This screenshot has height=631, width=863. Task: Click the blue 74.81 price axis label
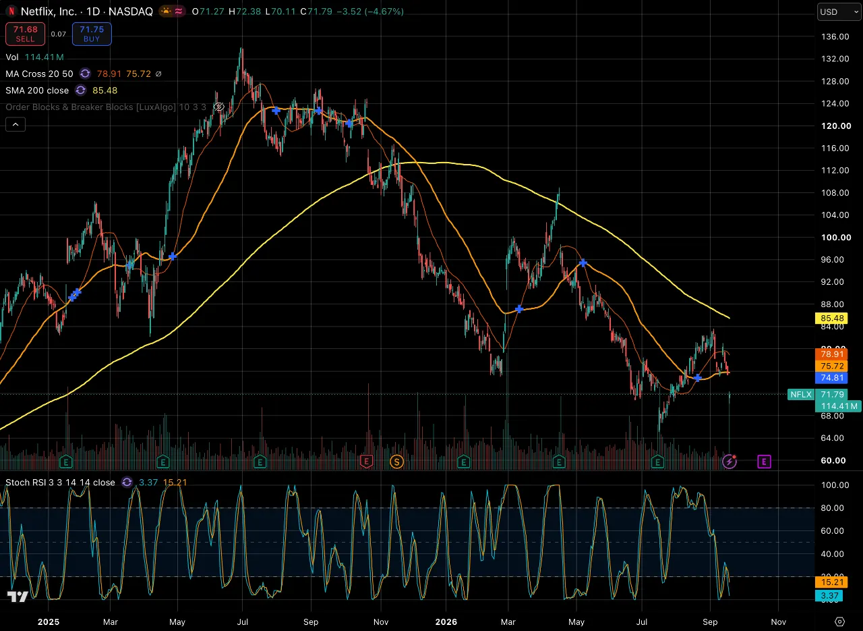tap(833, 378)
